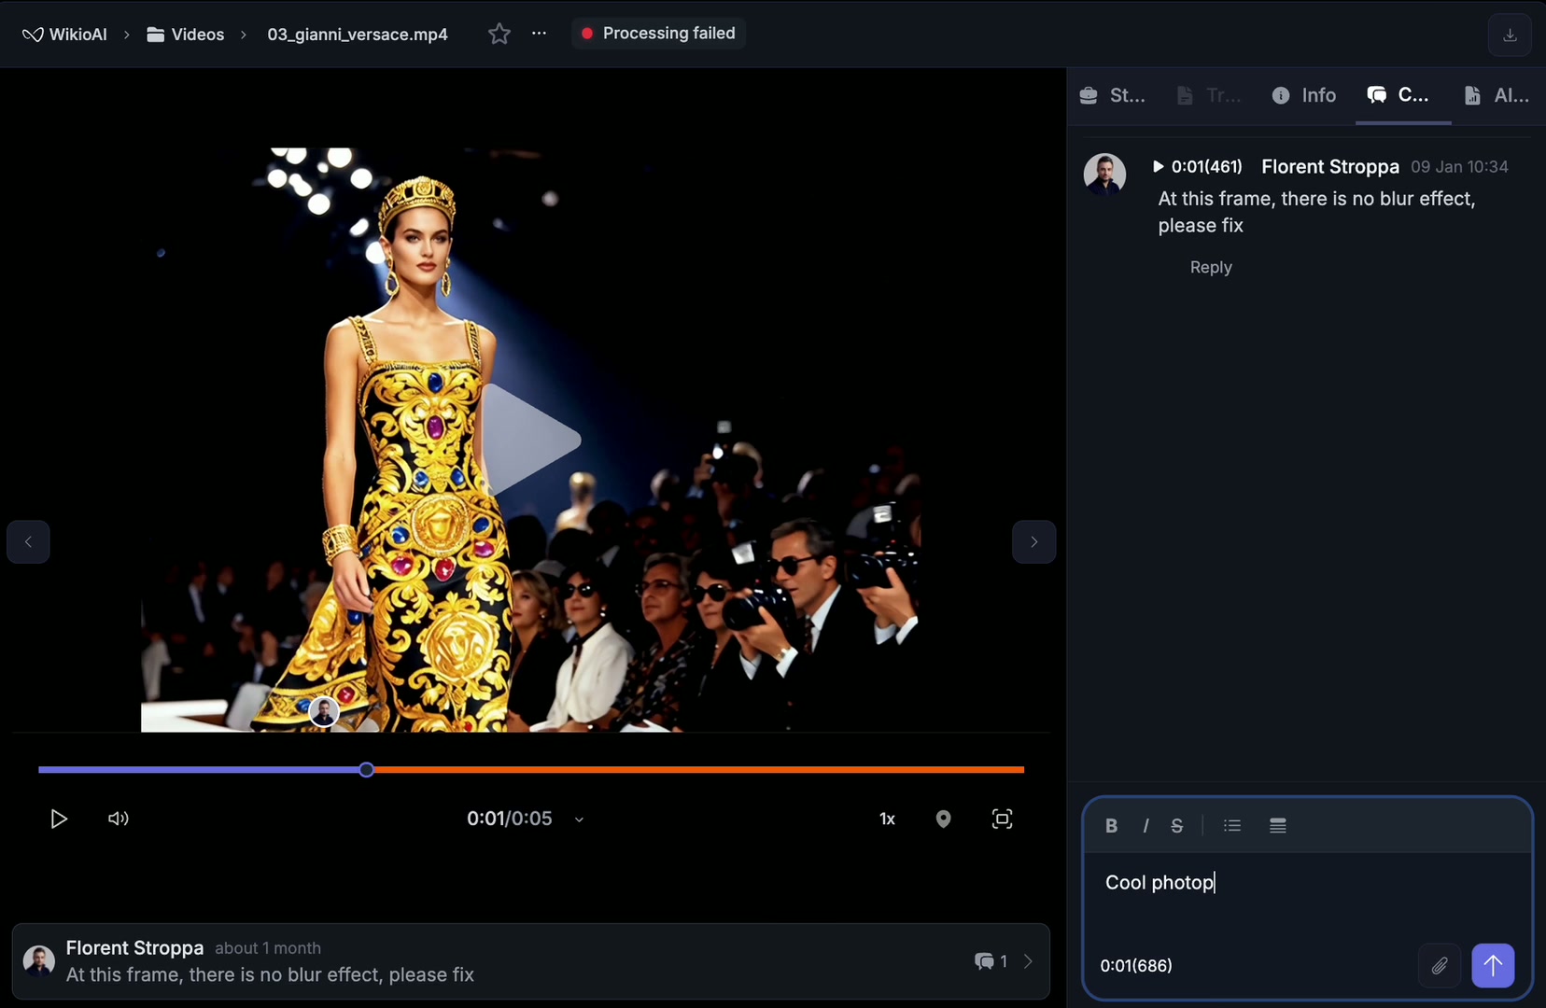Open the timestamp dropdown next to 0:01/0:05
The width and height of the screenshot is (1546, 1008).
[578, 819]
